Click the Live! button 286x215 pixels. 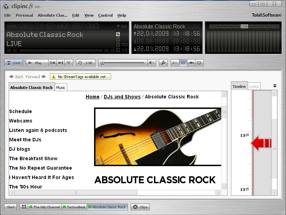(x=14, y=63)
